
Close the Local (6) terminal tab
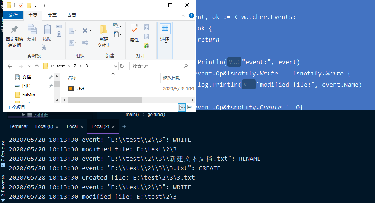(57, 127)
